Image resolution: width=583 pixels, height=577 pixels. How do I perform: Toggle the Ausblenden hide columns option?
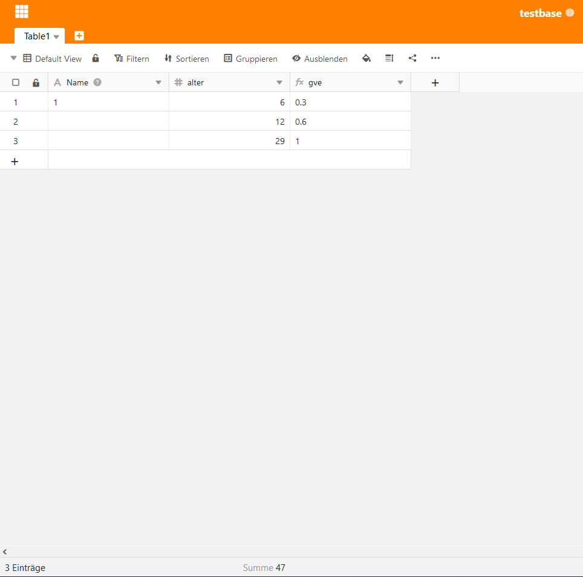(x=320, y=59)
